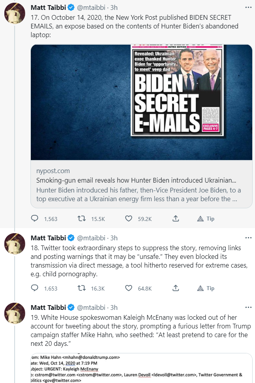Image resolution: width=255 pixels, height=383 pixels.
Task: Click the 3h timestamp on tweet 19
Action: tap(114, 308)
